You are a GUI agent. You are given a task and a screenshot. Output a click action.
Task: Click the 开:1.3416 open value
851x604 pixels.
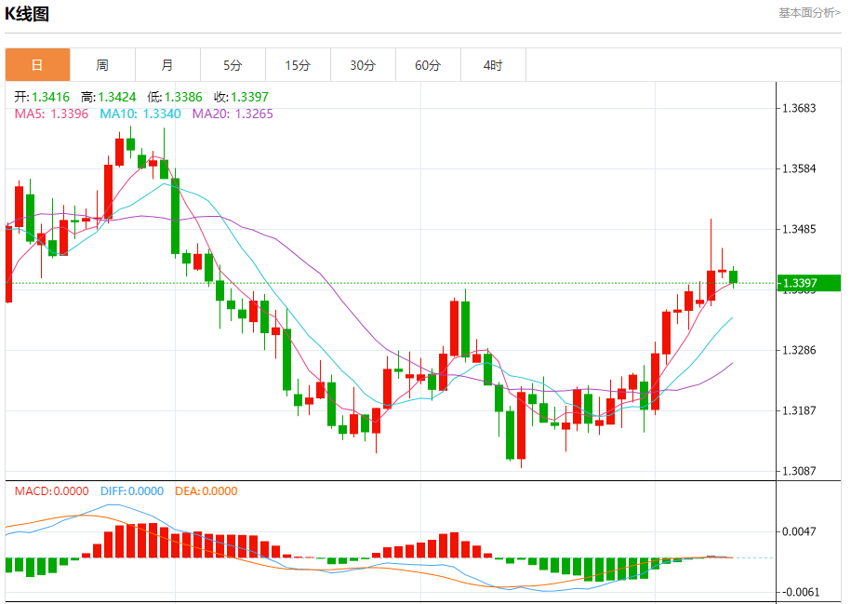pyautogui.click(x=42, y=97)
